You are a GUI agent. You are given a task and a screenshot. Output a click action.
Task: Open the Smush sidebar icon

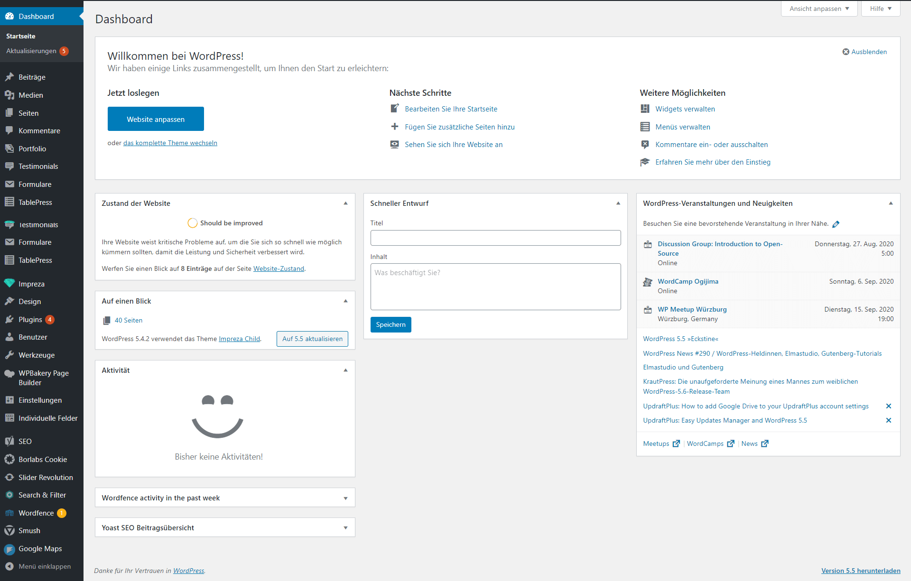pyautogui.click(x=9, y=530)
